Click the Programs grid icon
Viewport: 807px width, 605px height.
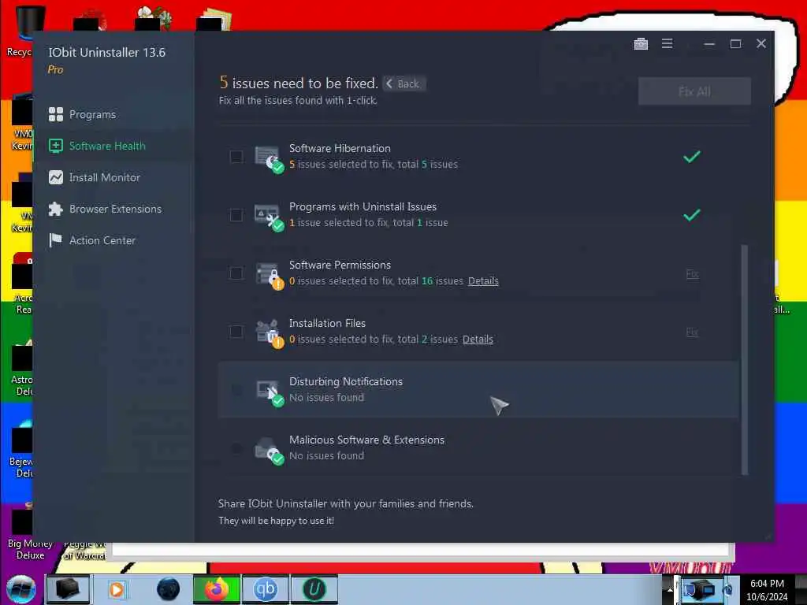pyautogui.click(x=56, y=114)
